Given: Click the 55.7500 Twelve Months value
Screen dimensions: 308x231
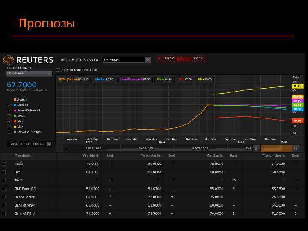Looking at the screenshot, I should [278, 189].
